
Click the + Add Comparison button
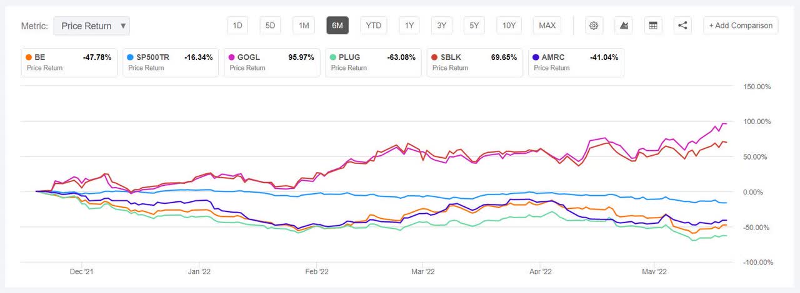pyautogui.click(x=741, y=26)
